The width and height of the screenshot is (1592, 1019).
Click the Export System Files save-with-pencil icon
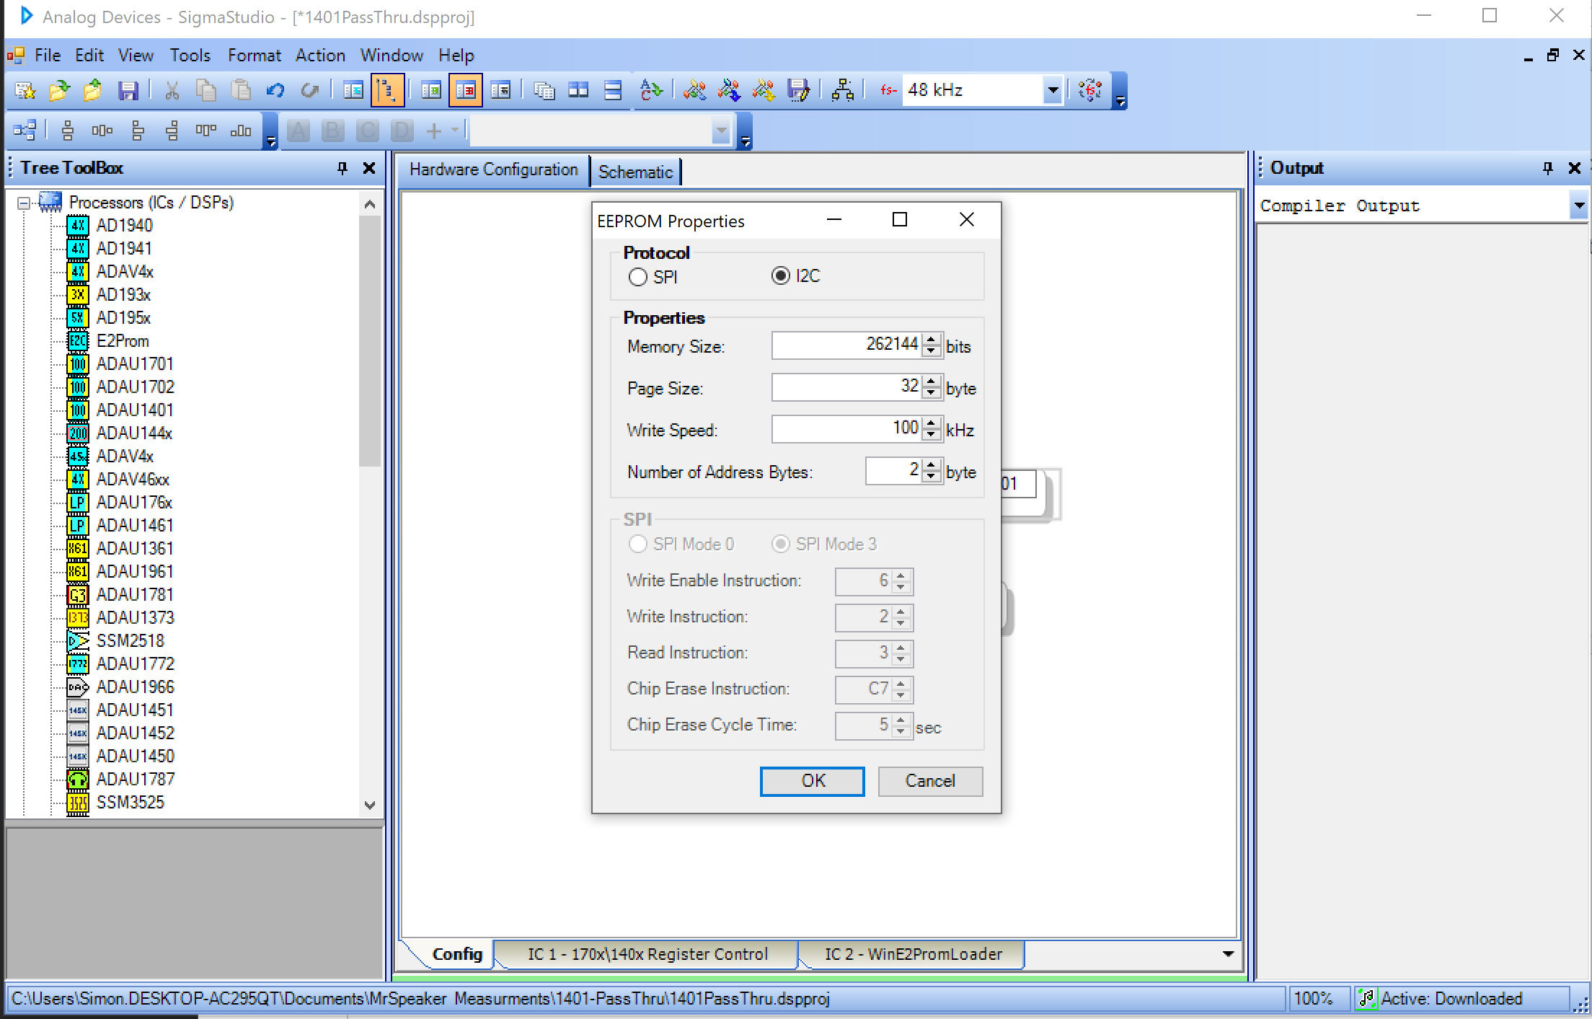coord(798,90)
